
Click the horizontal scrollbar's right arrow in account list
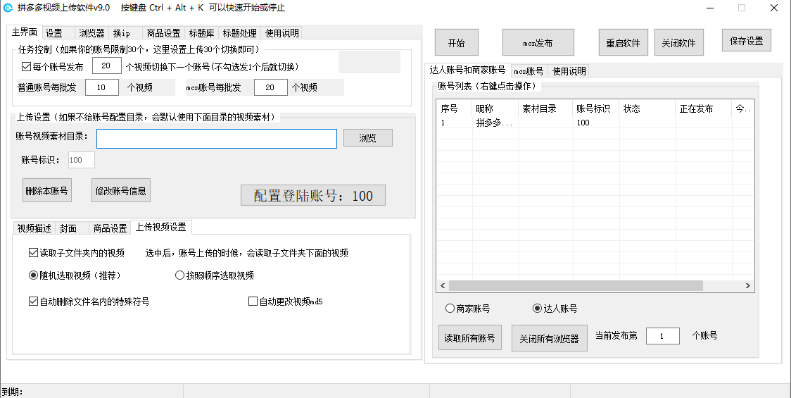[749, 286]
